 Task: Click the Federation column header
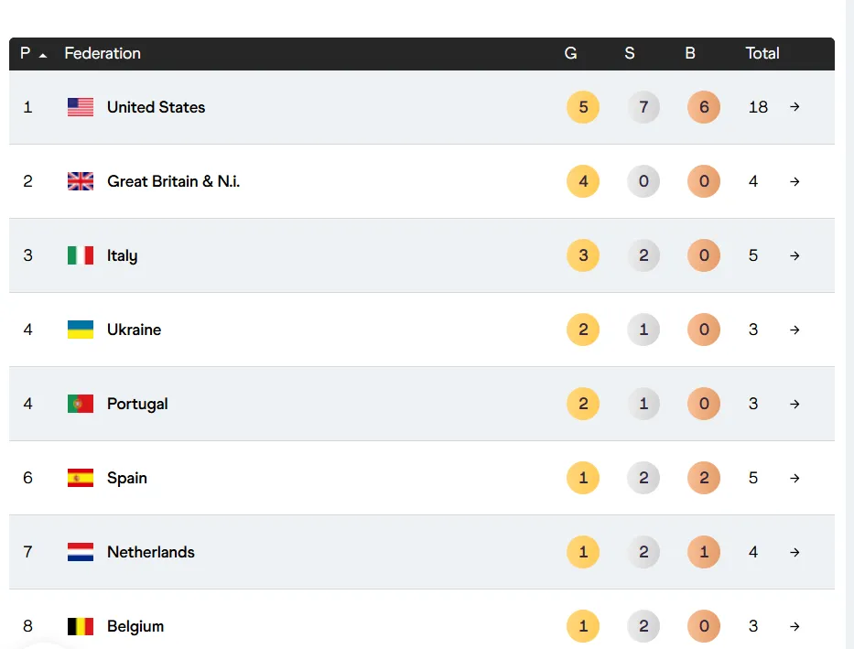(x=103, y=54)
